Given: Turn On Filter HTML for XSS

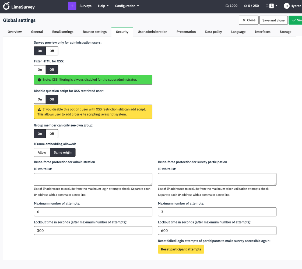Looking at the screenshot, I should coord(40,70).
